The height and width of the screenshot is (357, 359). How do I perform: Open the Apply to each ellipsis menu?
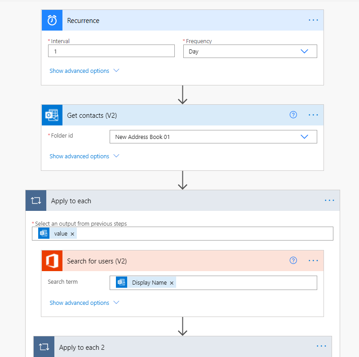pos(329,200)
